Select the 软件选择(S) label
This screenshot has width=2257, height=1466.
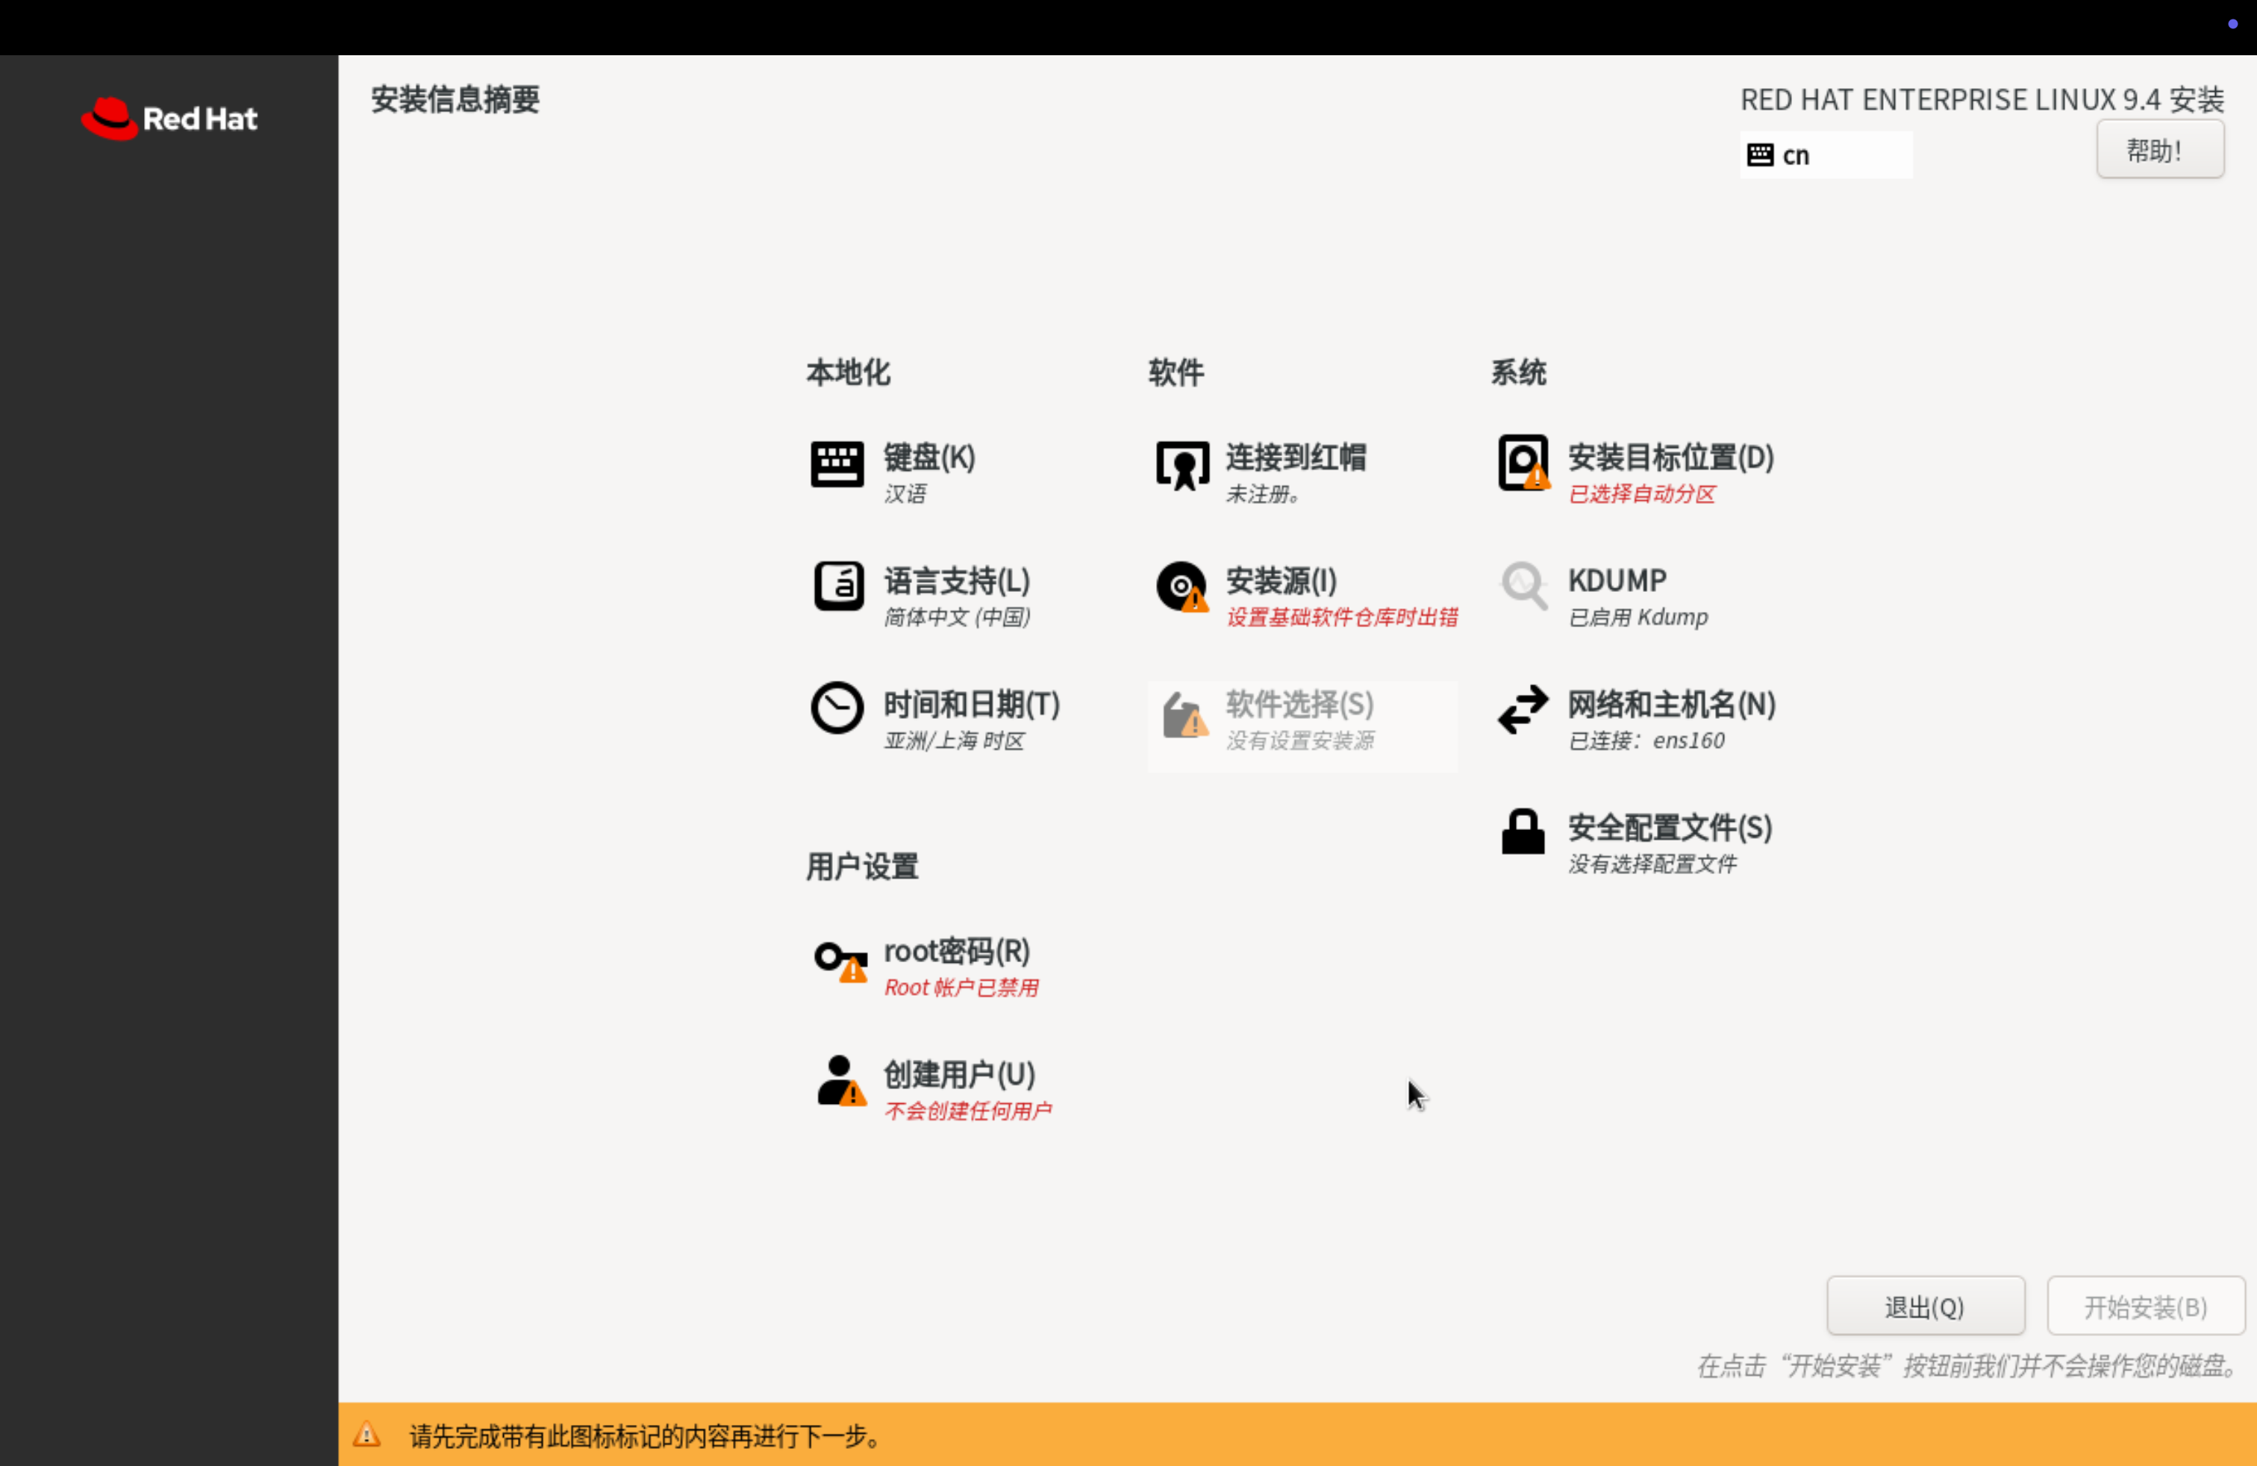(x=1299, y=704)
